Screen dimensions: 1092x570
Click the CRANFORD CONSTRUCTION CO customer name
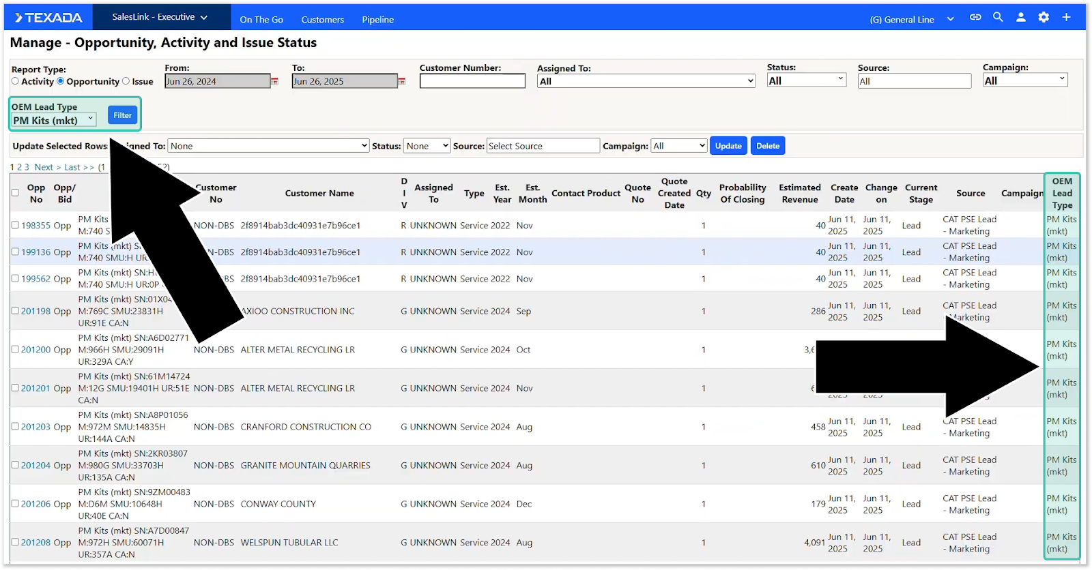click(x=306, y=427)
